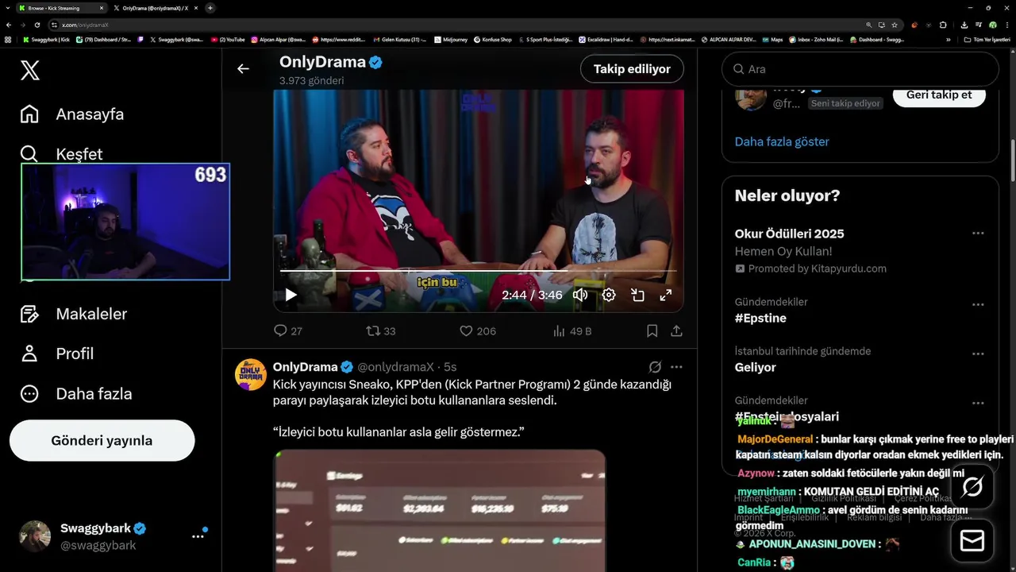The width and height of the screenshot is (1016, 572).
Task: Click Grok icon on Sneako post
Action: (655, 367)
